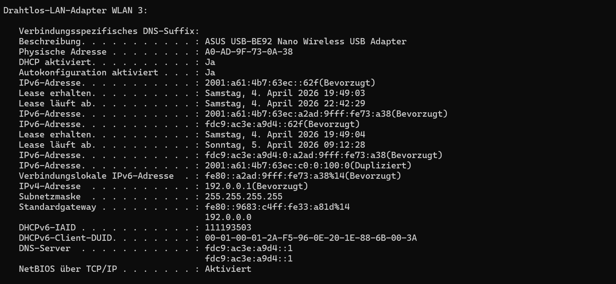This screenshot has width=616, height=284.
Task: Click the DHCPv6-IAID value 111193503
Action: (228, 228)
